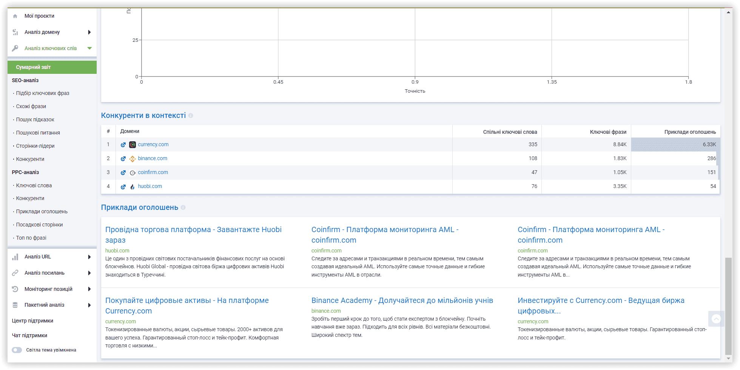This screenshot has width=740, height=370.
Task: Open Підбір ключових фраз
Action: [x=43, y=93]
